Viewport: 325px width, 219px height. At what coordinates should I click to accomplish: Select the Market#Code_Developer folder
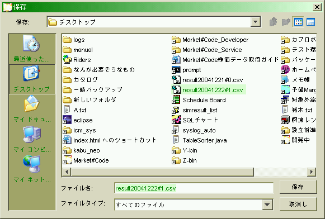(210, 40)
